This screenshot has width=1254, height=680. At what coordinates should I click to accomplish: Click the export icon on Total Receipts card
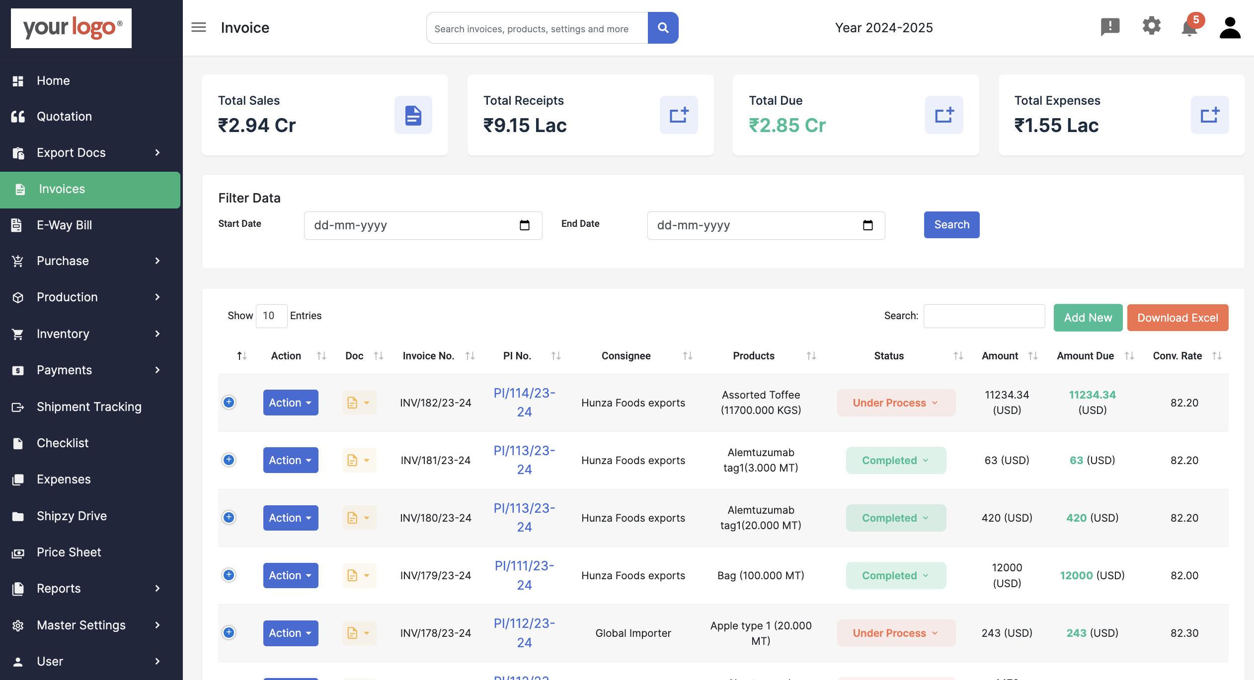click(679, 115)
